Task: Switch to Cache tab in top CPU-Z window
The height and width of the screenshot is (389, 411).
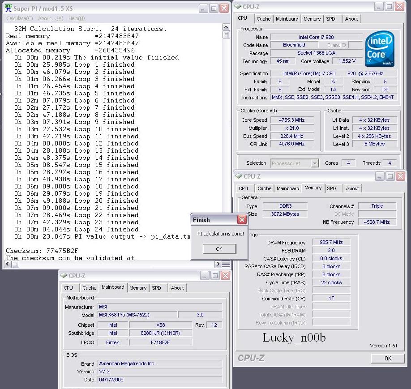Action: click(x=263, y=19)
